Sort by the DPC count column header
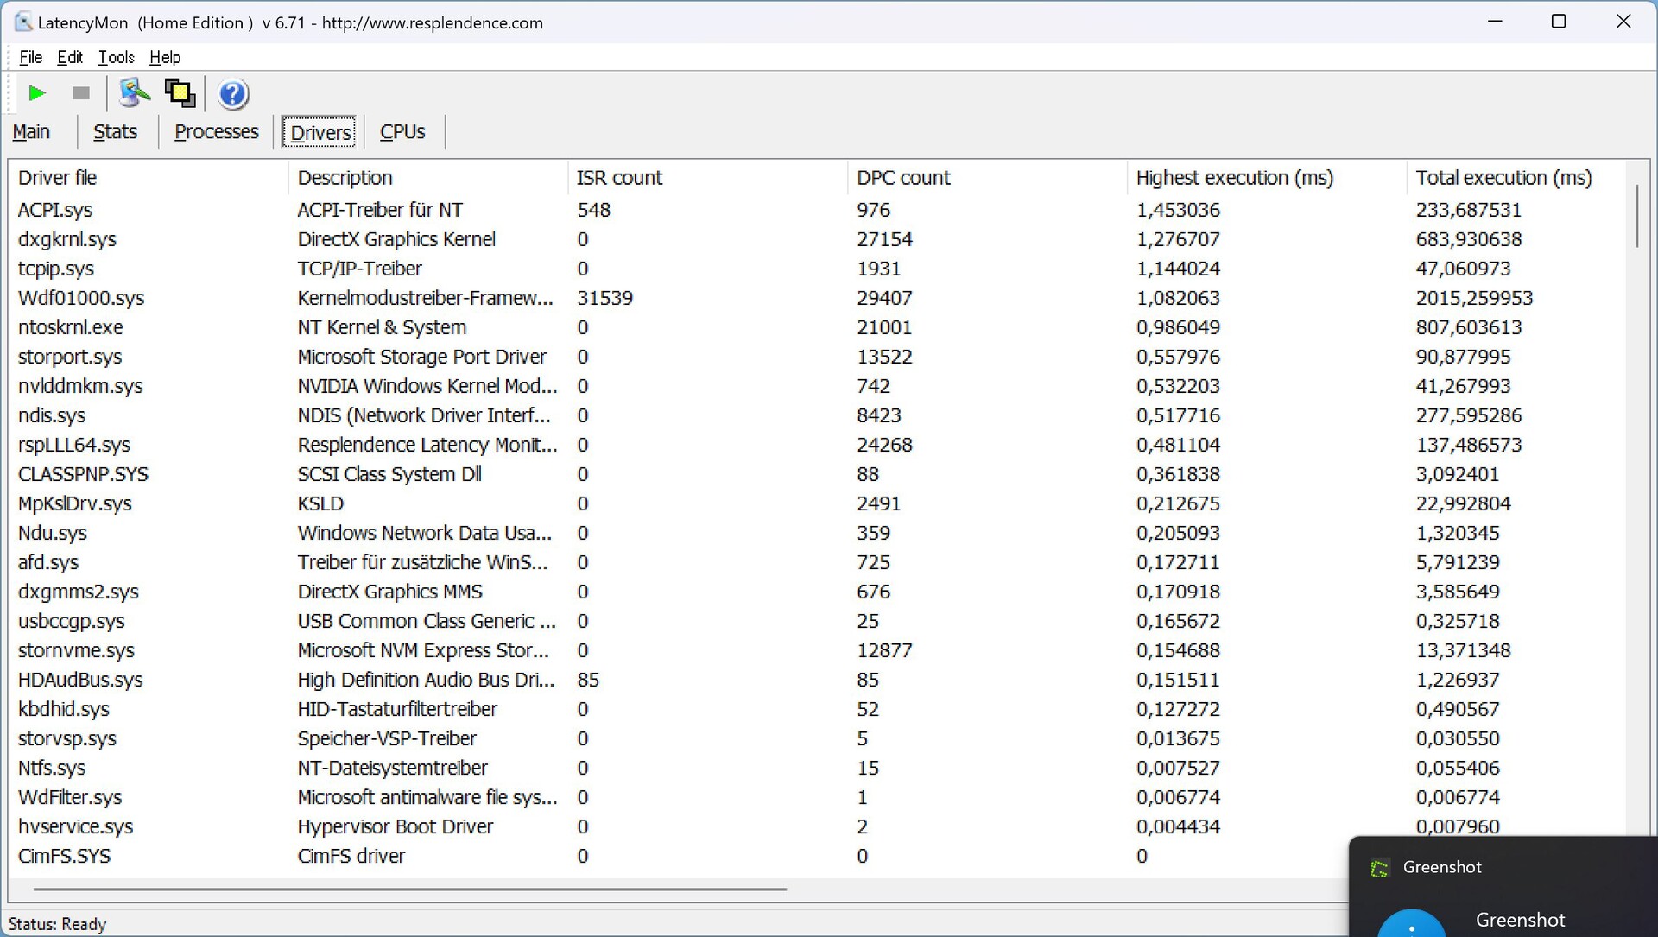 pyautogui.click(x=902, y=178)
